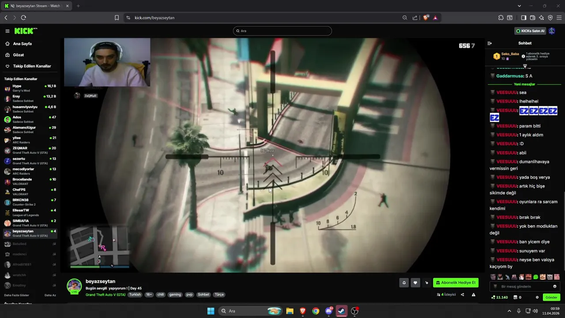This screenshot has height=318, width=565.
Task: Go back in browser history
Action: pos(6,18)
